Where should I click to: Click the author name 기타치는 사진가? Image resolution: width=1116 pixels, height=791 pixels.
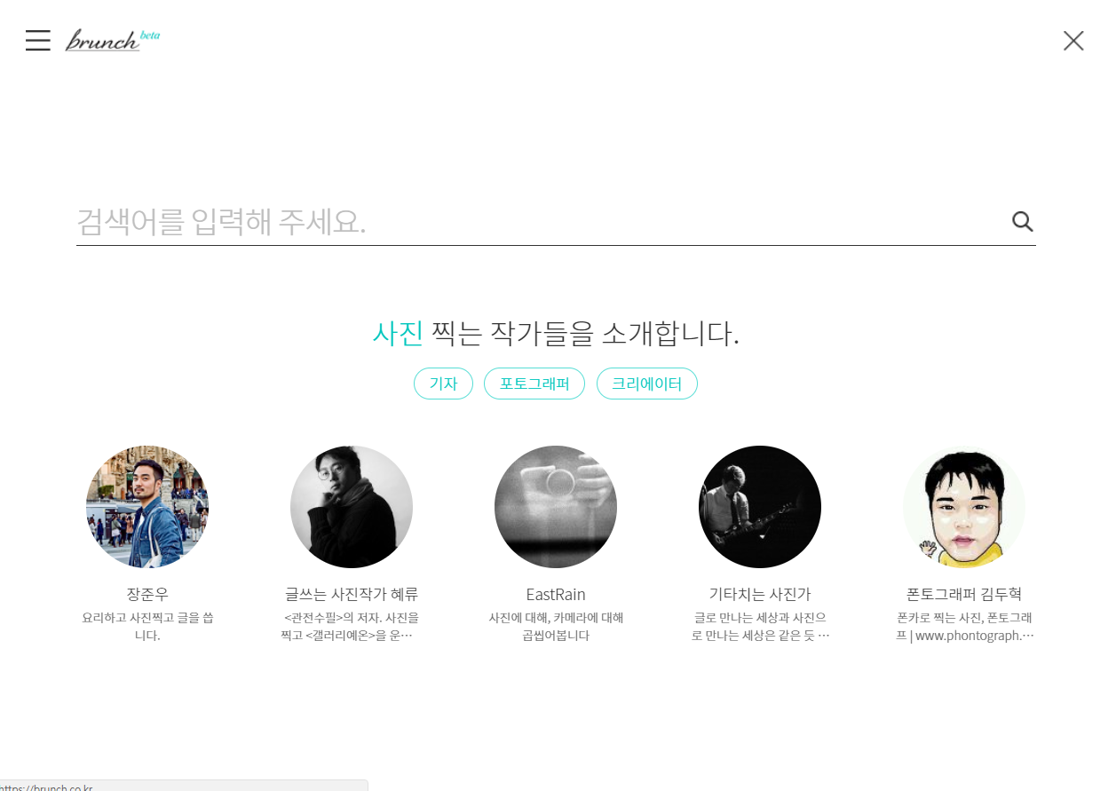[x=760, y=594]
